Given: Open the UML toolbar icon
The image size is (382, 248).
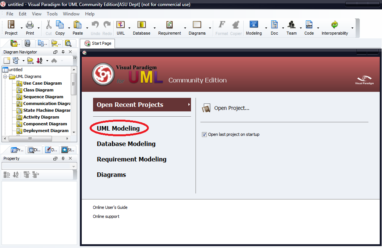Looking at the screenshot, I should click(x=121, y=25).
